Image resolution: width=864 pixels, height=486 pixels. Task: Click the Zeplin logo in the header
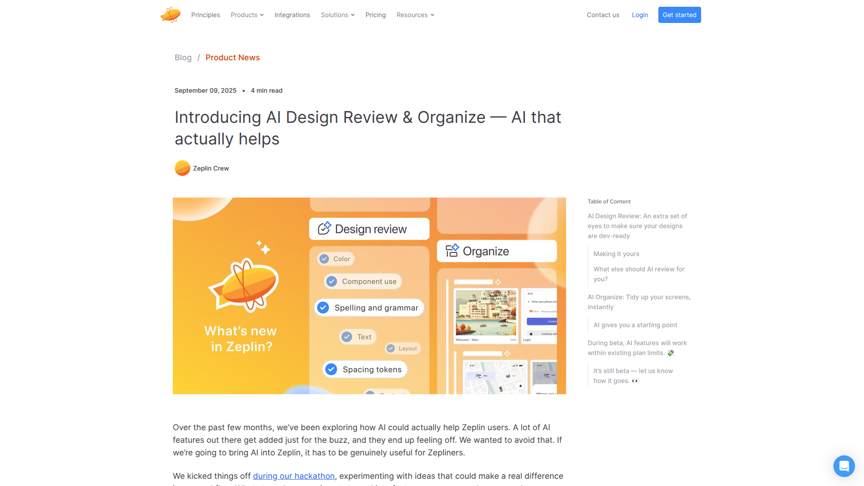coord(170,14)
